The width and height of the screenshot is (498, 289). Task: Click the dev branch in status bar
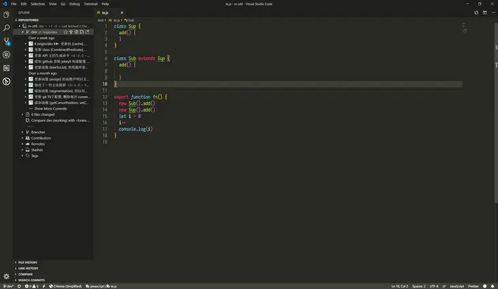coord(9,286)
